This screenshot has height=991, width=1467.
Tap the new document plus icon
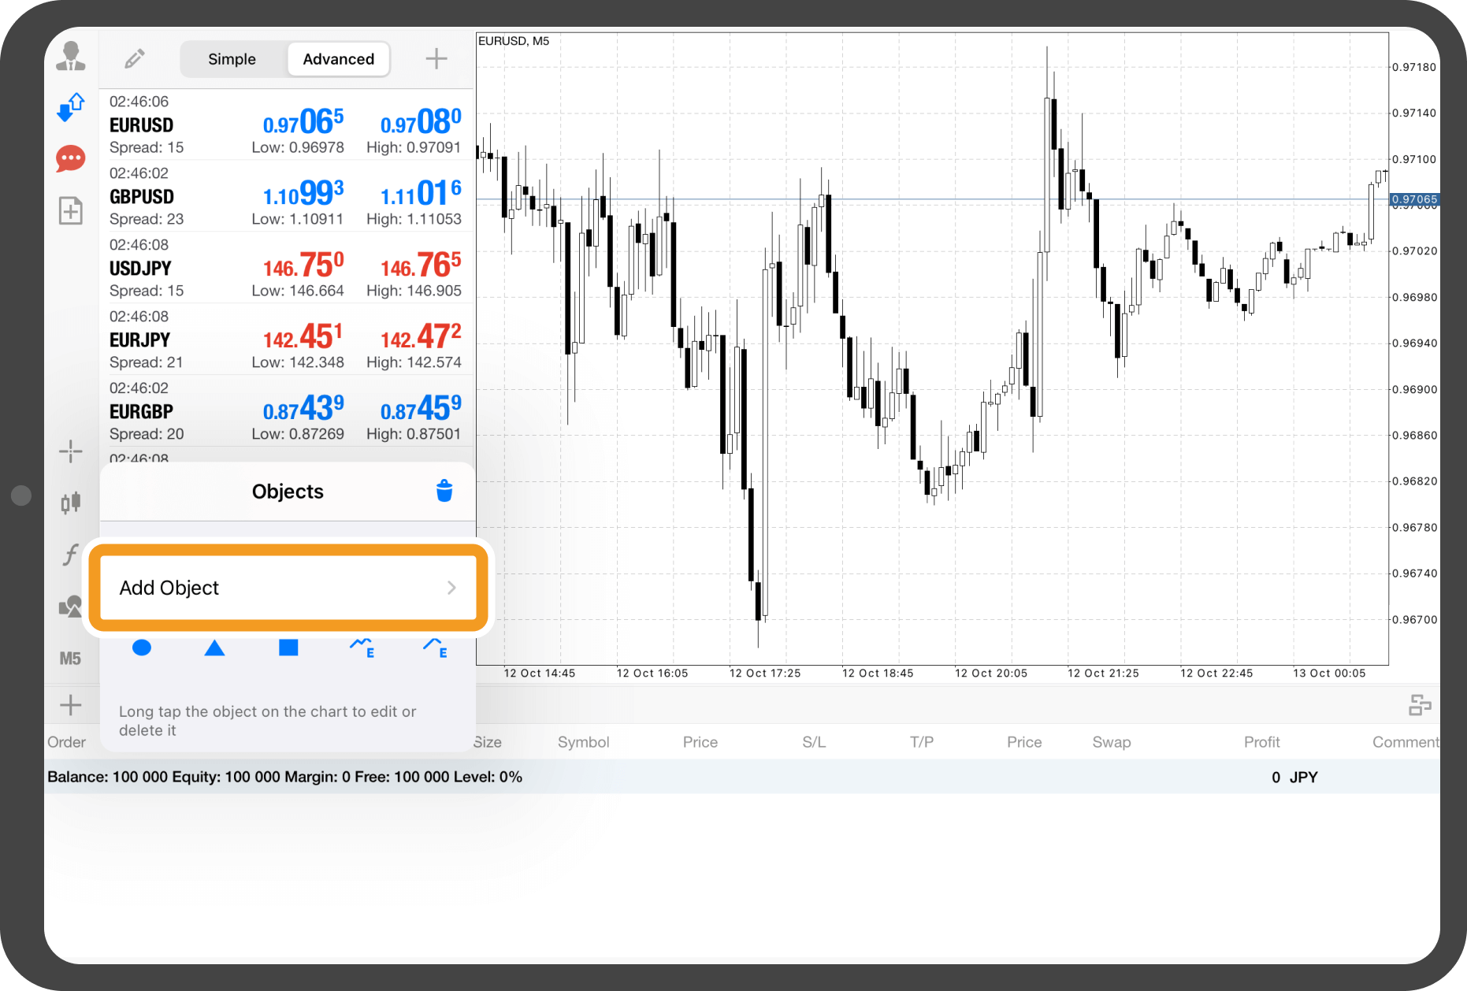(71, 210)
